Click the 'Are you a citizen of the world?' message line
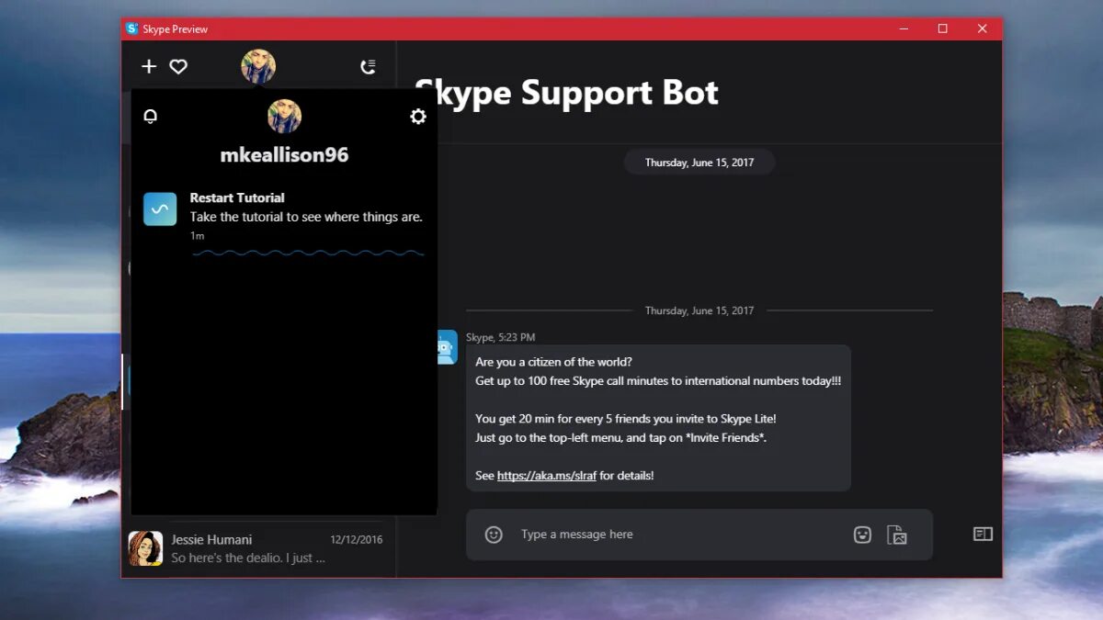 click(553, 362)
